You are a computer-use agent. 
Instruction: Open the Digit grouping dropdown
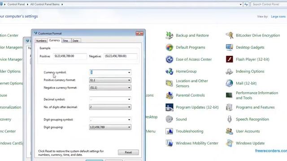[129, 127]
